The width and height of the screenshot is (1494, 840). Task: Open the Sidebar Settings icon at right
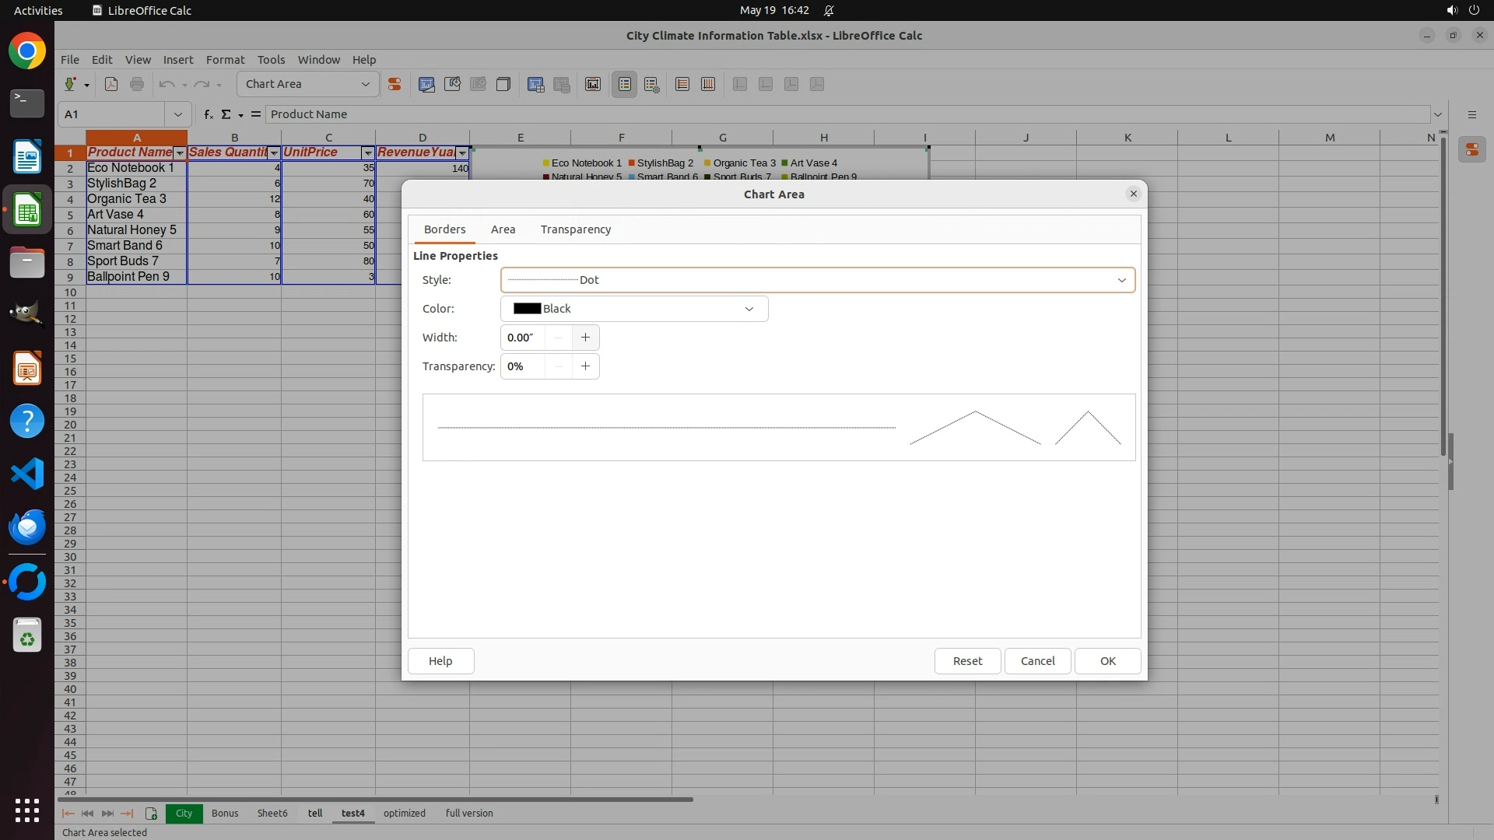[x=1471, y=114]
